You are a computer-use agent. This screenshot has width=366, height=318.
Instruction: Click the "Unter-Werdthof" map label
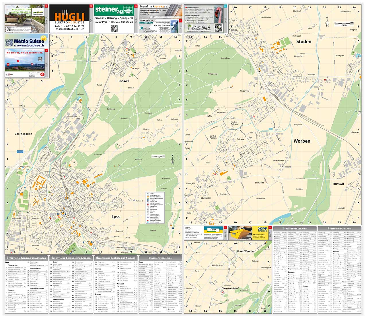[x=246, y=252]
